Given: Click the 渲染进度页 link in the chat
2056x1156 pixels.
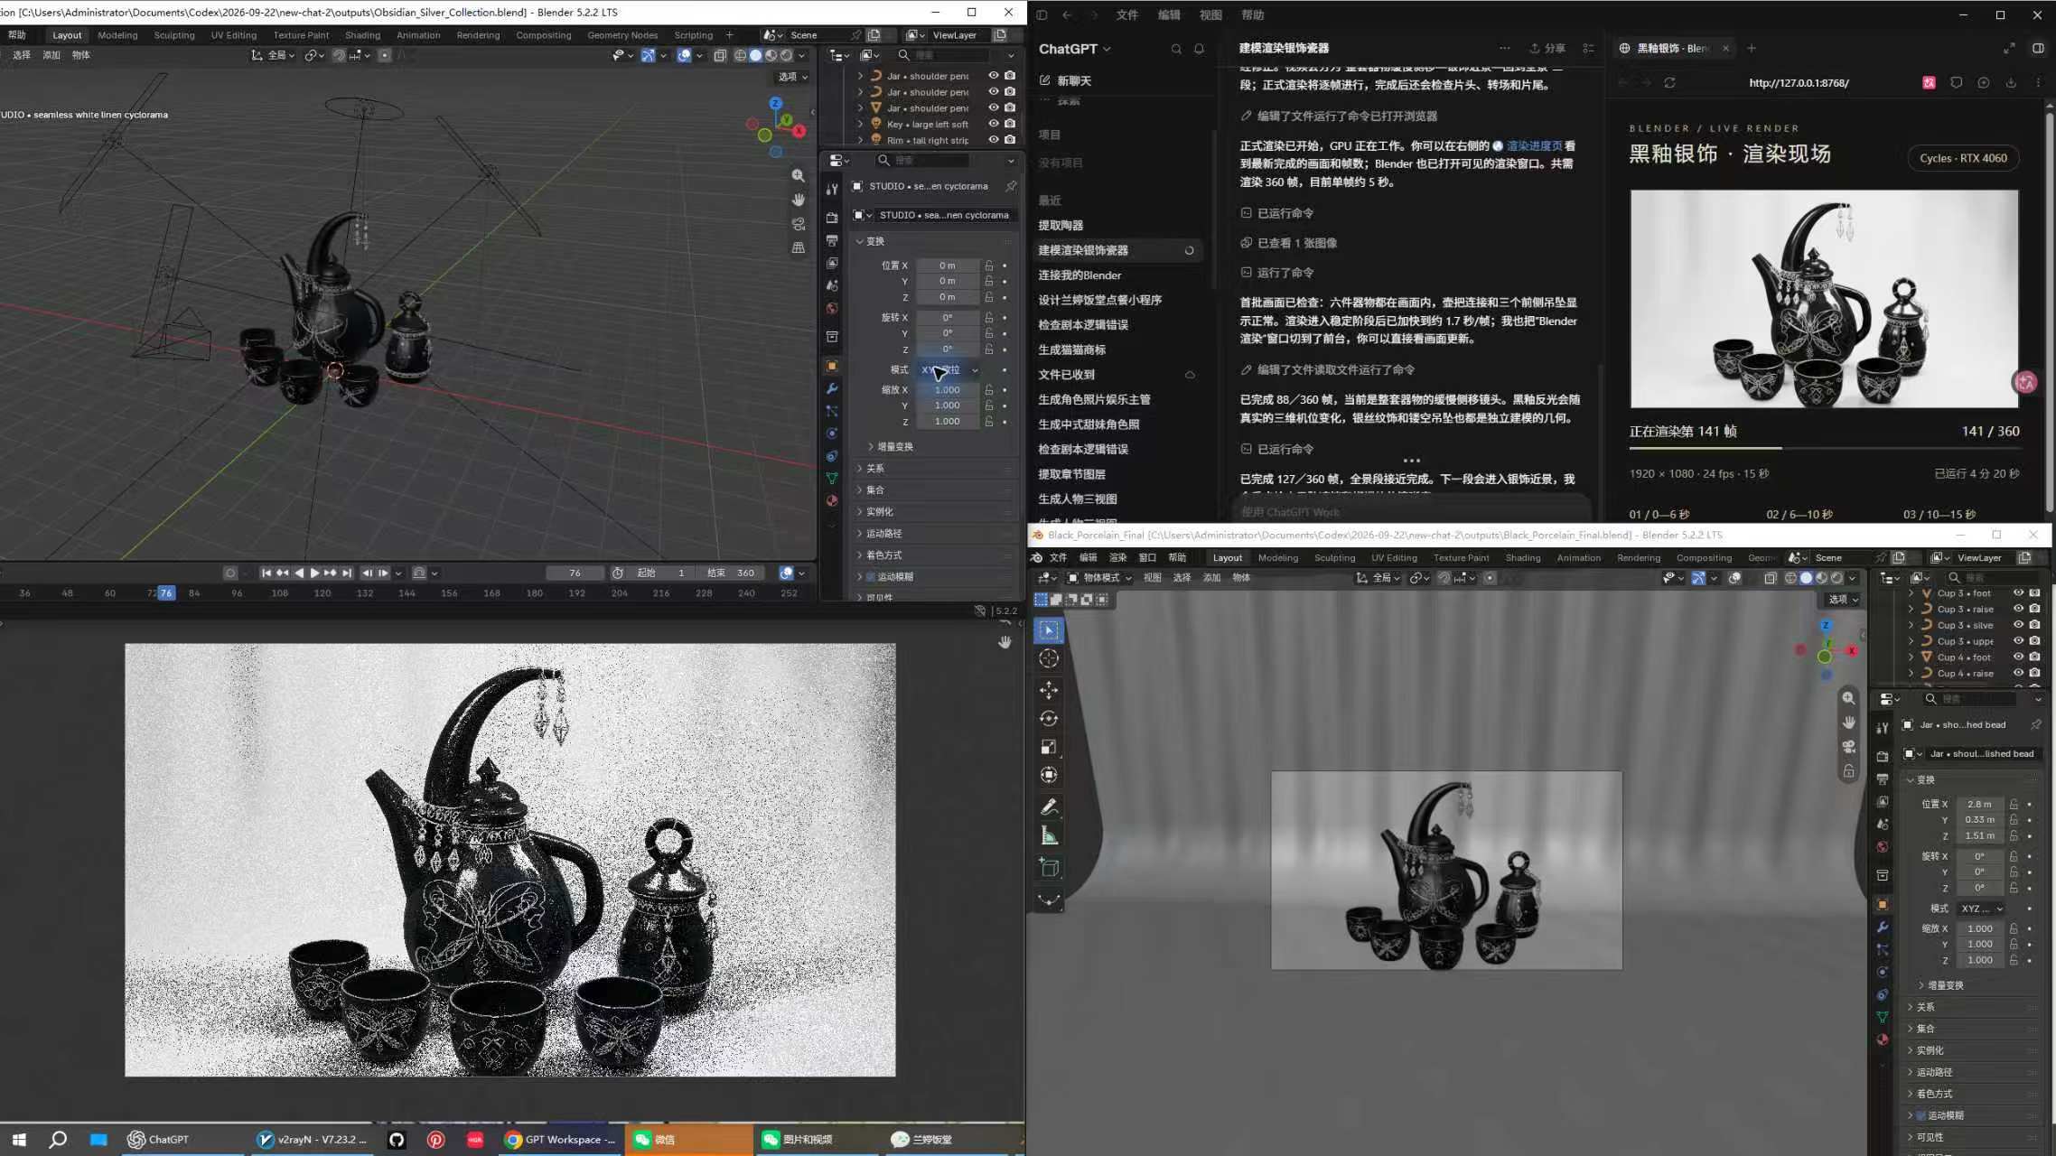Looking at the screenshot, I should tap(1534, 145).
